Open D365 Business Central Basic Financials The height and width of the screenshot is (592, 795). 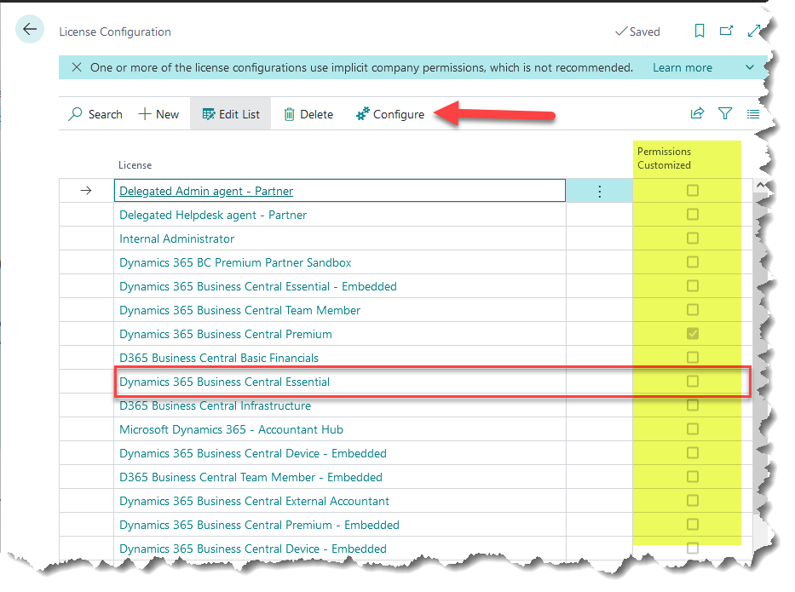[x=219, y=358]
